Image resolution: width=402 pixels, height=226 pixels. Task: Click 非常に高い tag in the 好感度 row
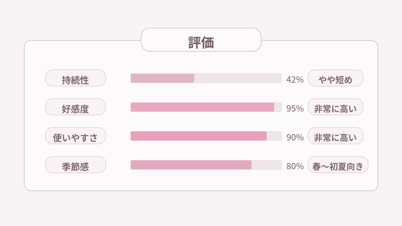(x=335, y=107)
